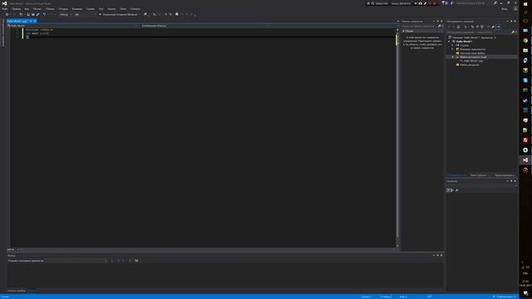
Task: Select the Заголовочные файлы folder
Action: coord(470,53)
